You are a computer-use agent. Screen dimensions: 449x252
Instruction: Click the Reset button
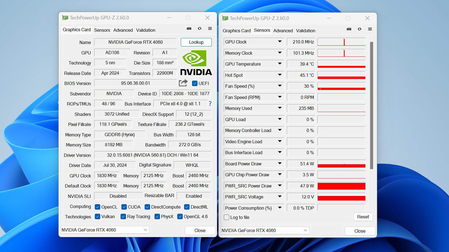coord(363,217)
